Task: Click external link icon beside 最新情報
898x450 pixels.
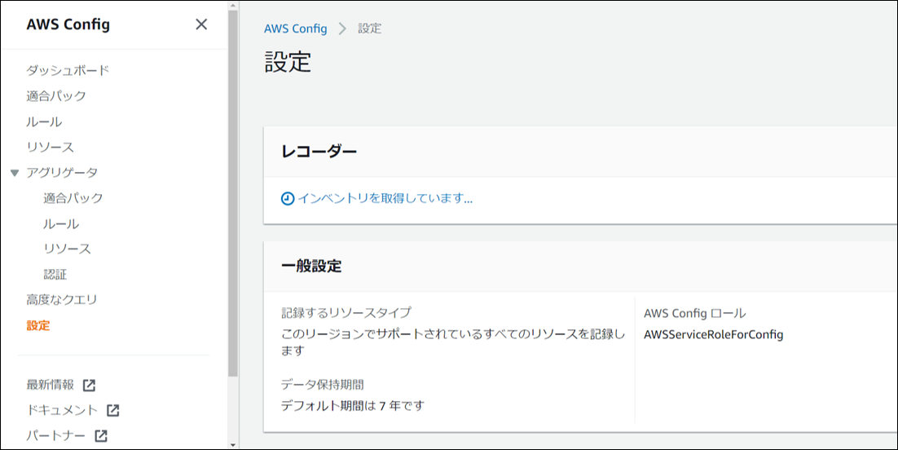Action: (90, 385)
